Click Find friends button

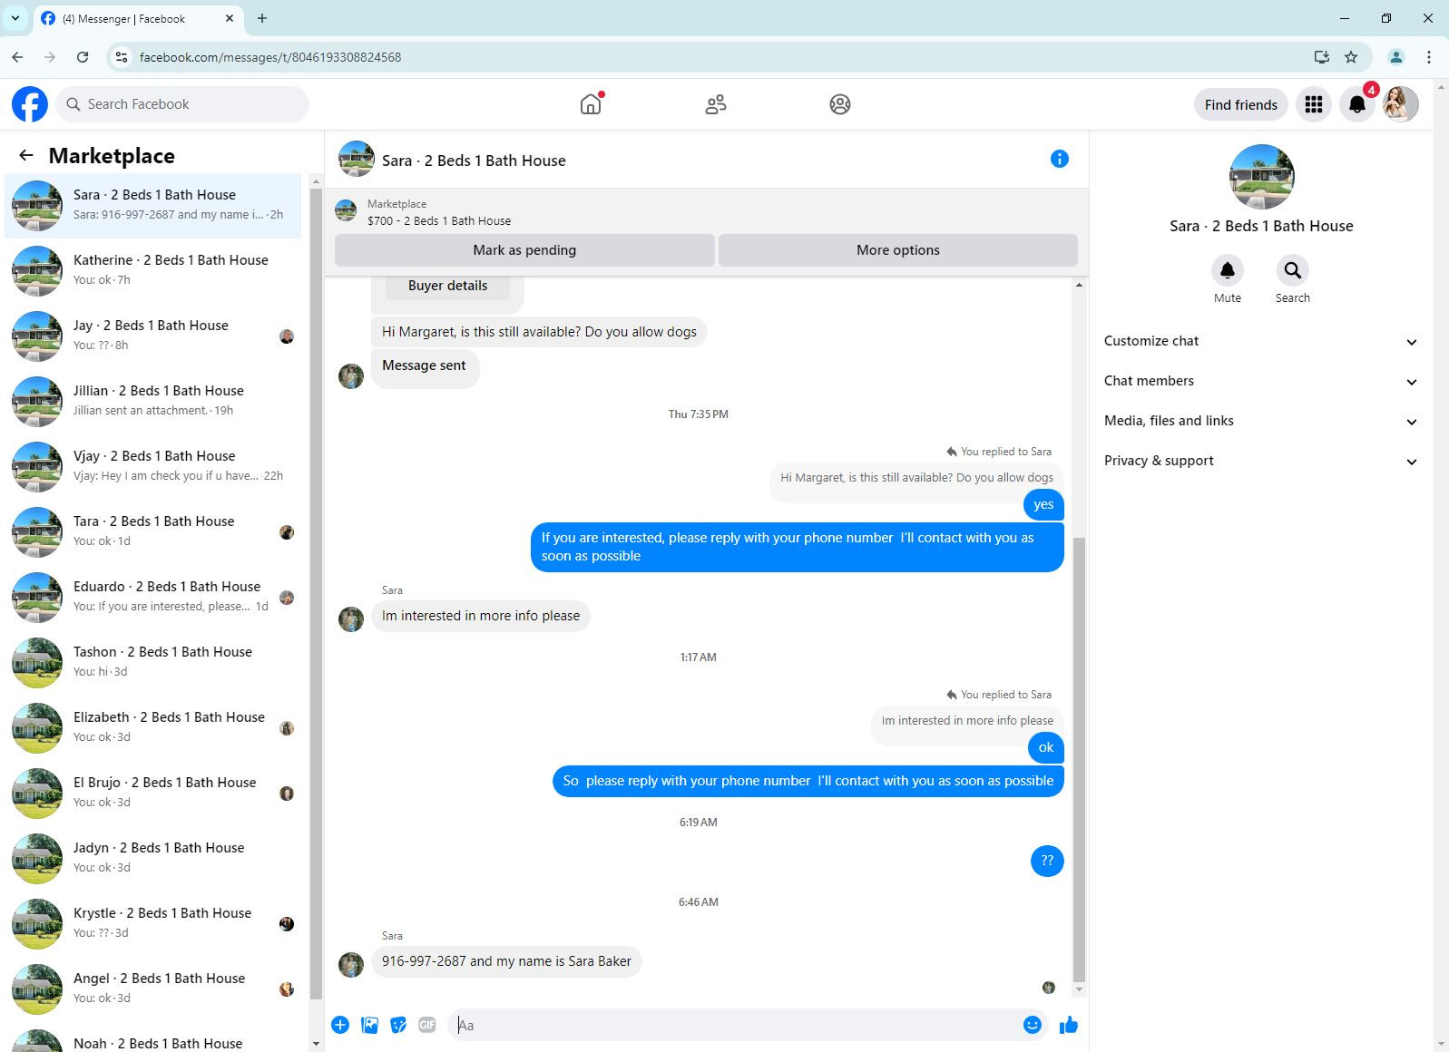[x=1240, y=104]
